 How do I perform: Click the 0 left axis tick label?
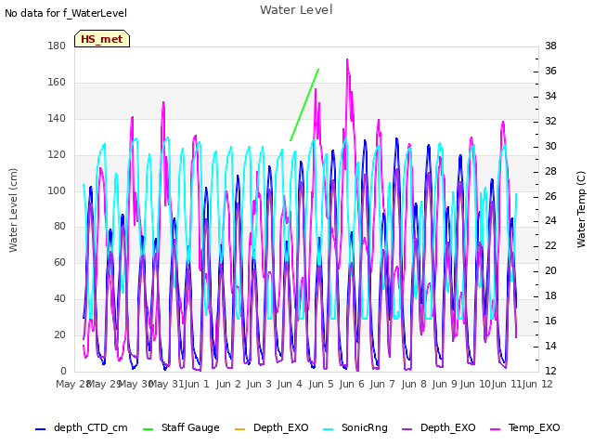(x=63, y=371)
